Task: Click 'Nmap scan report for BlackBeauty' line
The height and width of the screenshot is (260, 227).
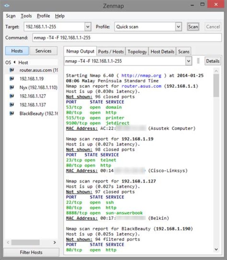Action: point(130,229)
